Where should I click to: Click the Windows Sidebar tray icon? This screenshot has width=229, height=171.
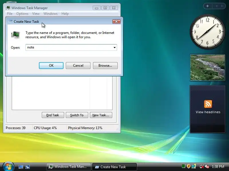point(194,166)
